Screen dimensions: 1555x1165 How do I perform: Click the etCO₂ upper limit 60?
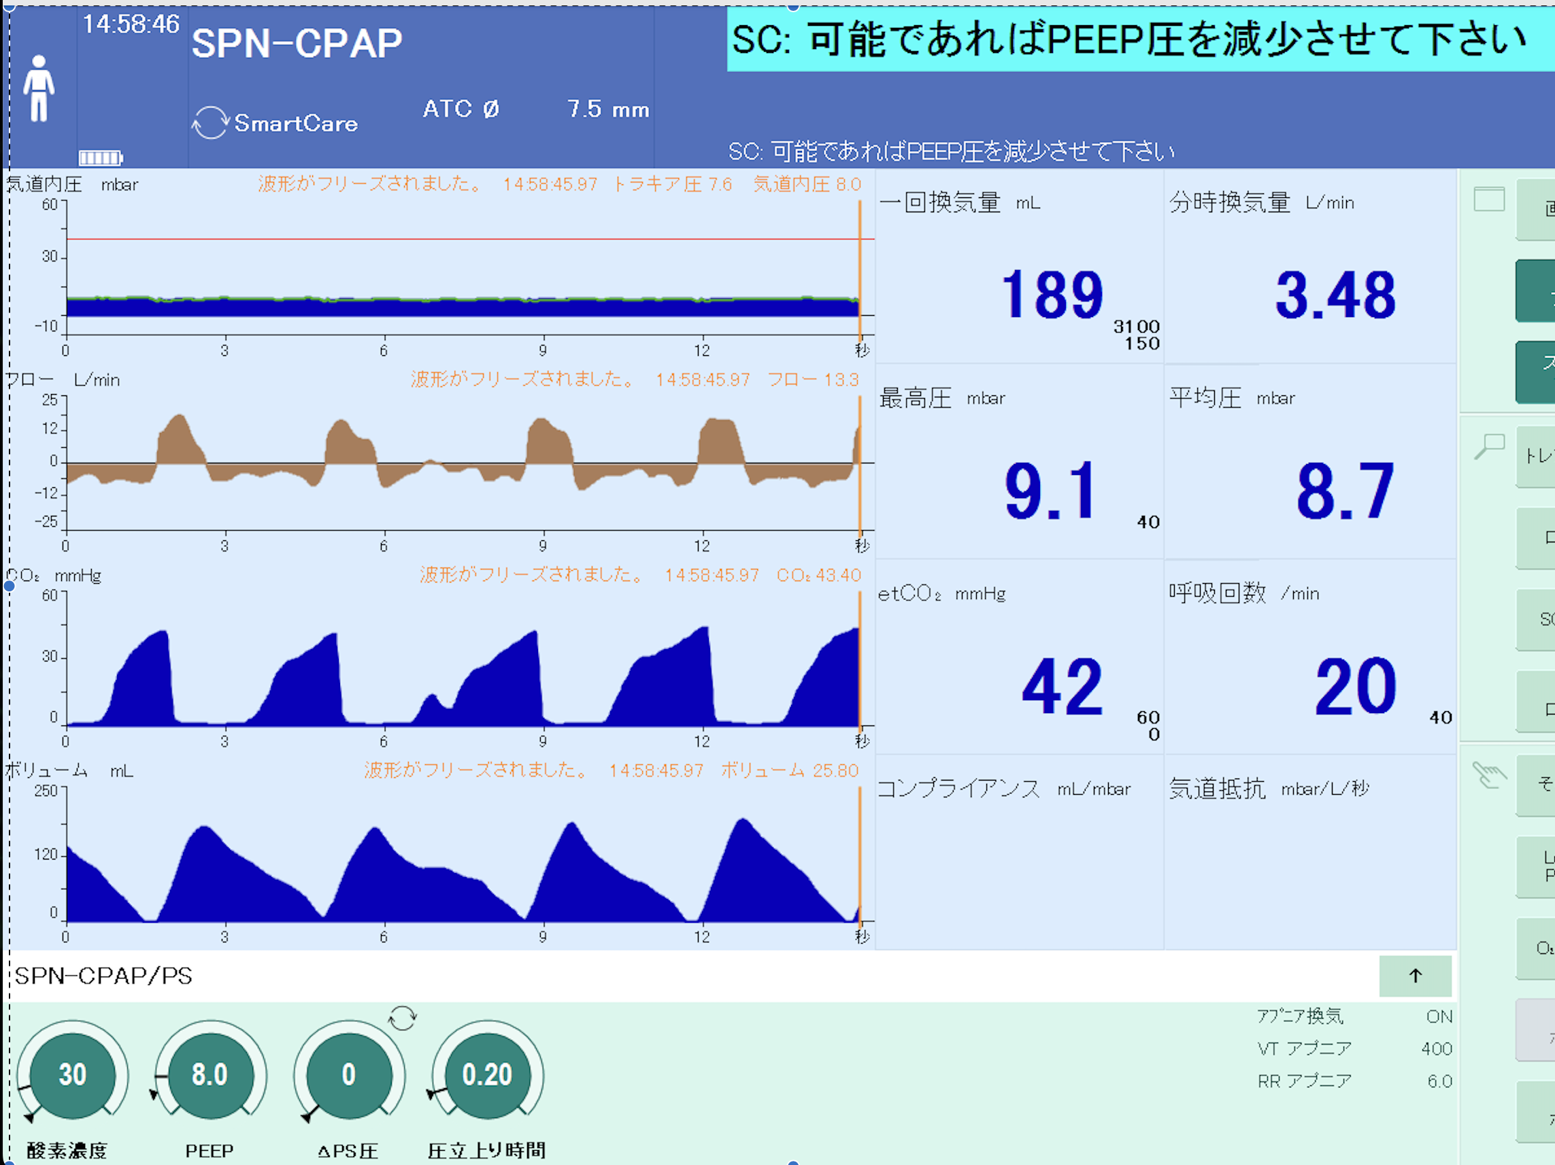(1148, 717)
